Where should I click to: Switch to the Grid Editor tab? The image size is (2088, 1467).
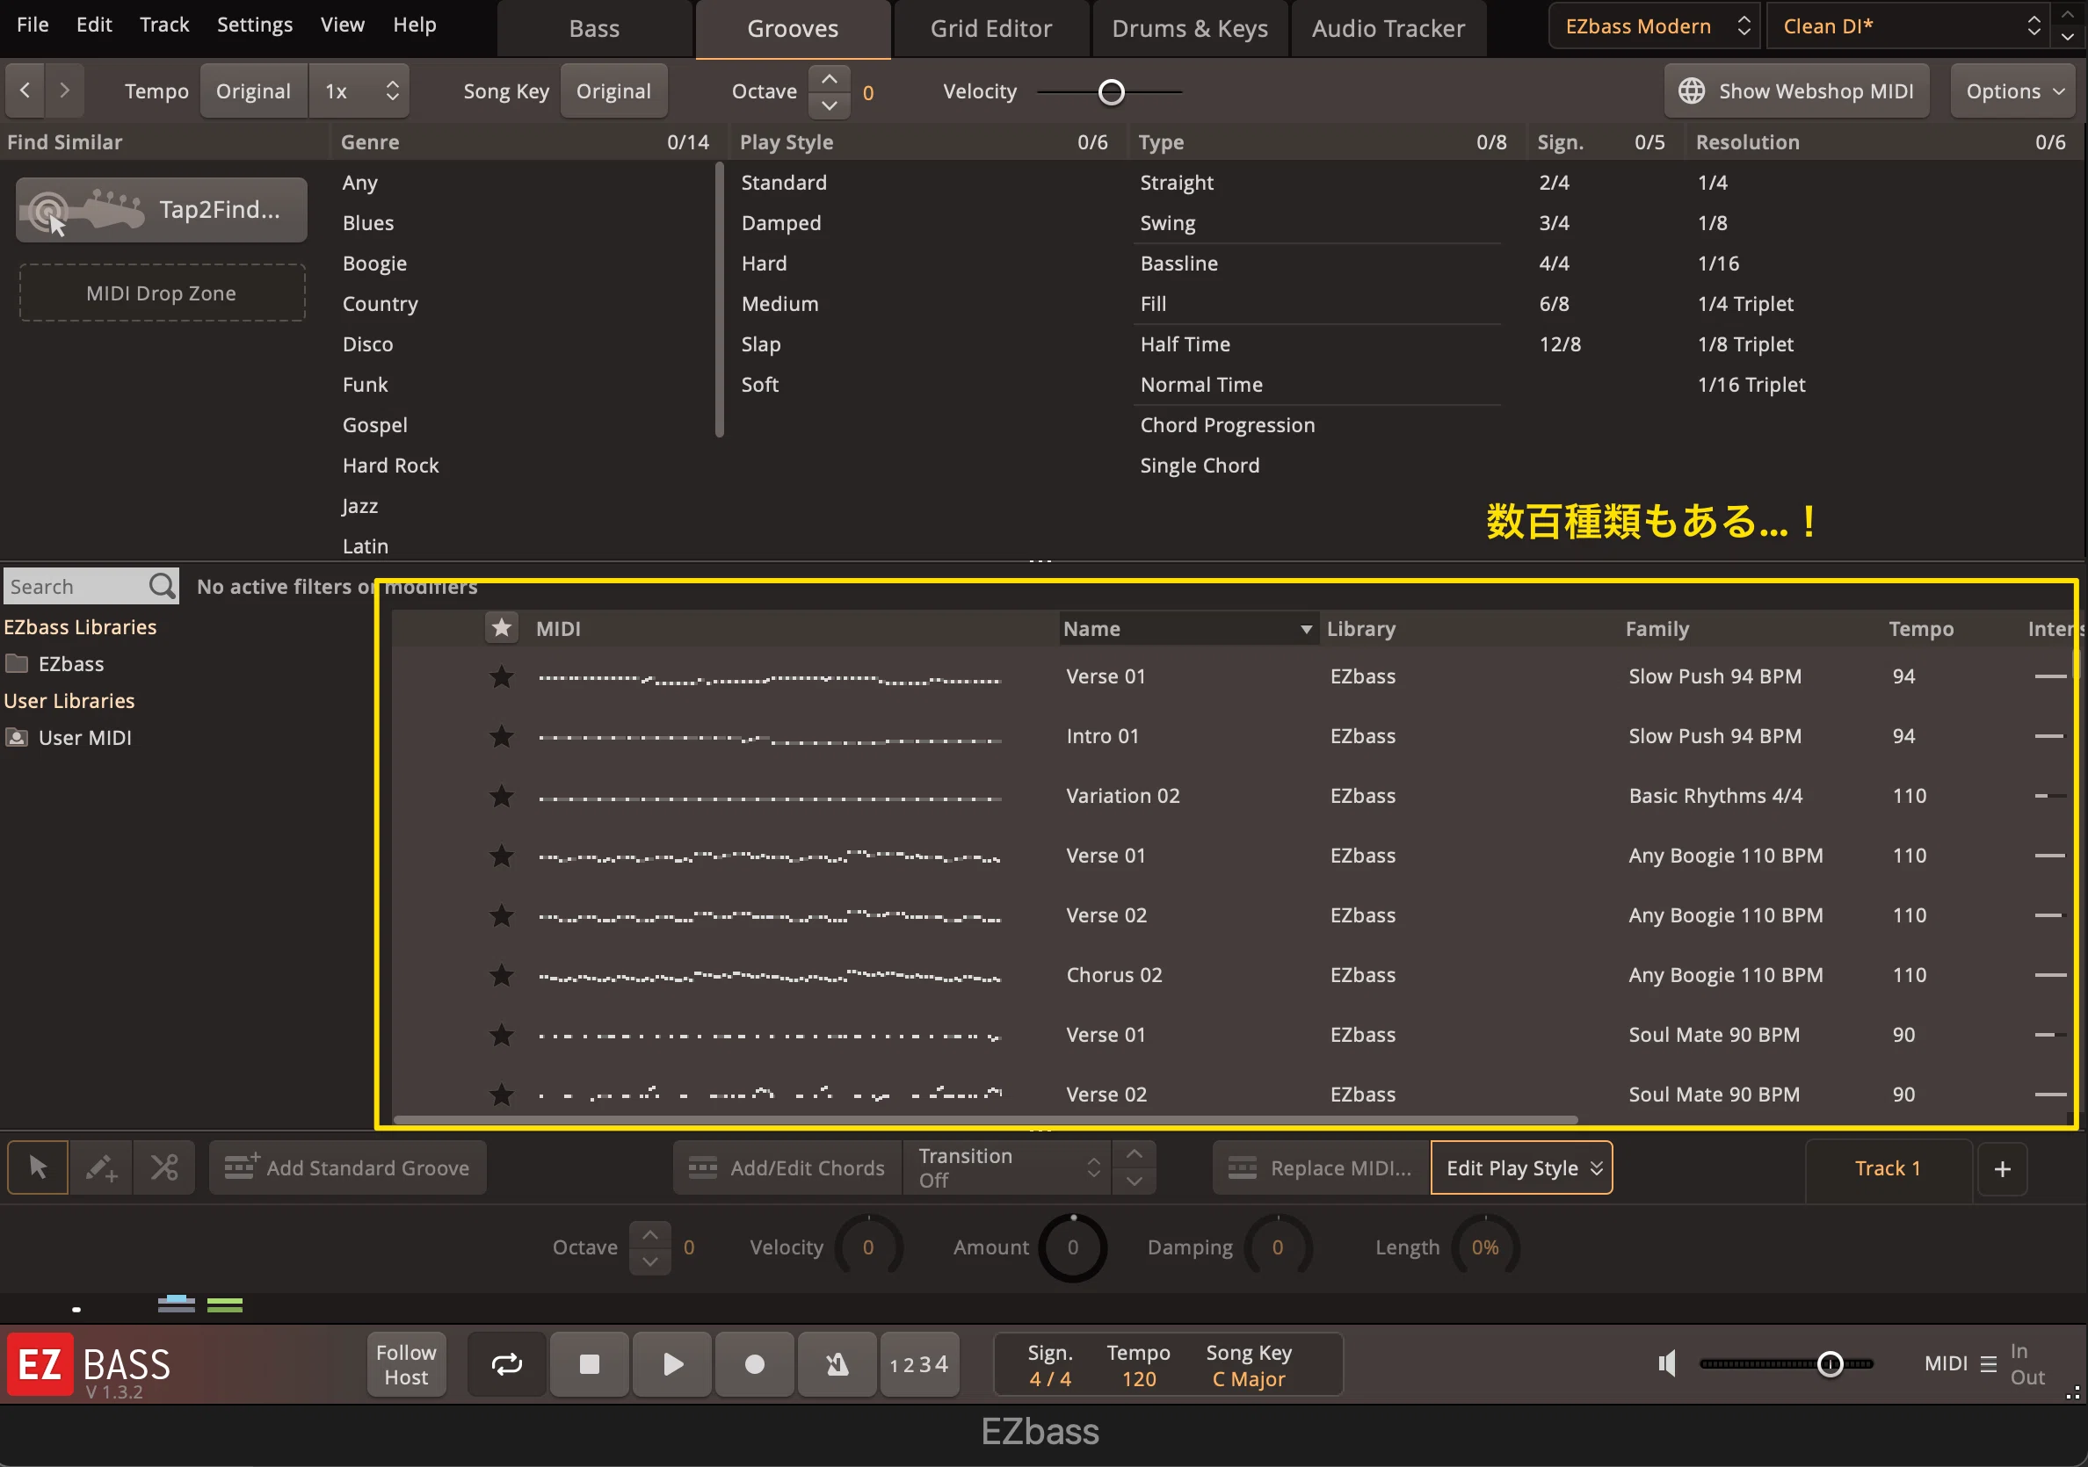991,28
